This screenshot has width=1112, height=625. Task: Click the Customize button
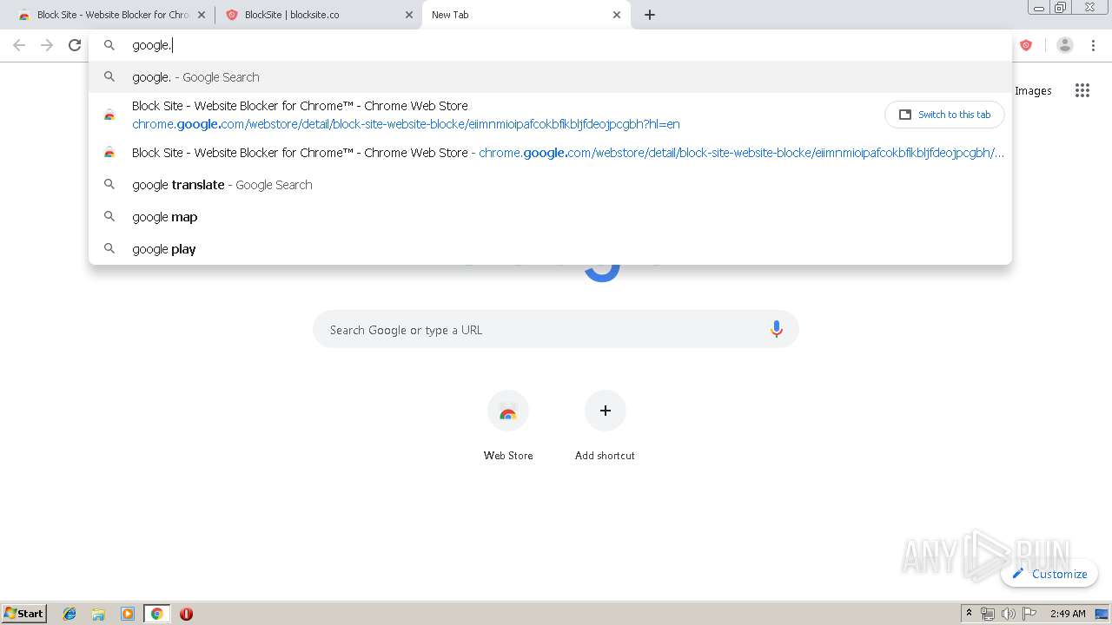(x=1050, y=574)
